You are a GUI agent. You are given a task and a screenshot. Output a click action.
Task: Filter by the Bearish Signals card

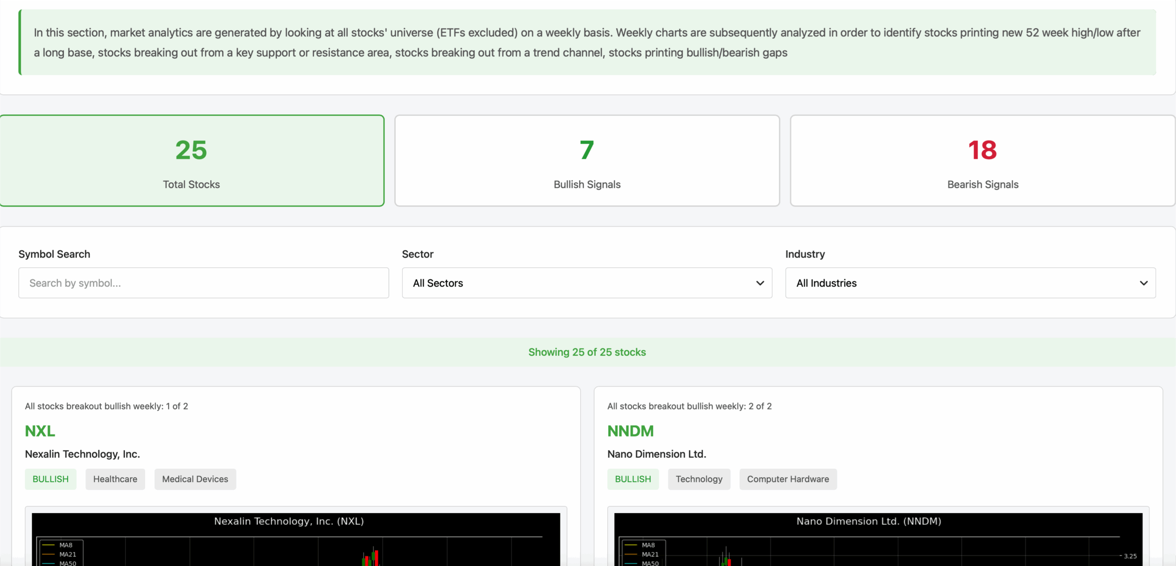point(982,161)
